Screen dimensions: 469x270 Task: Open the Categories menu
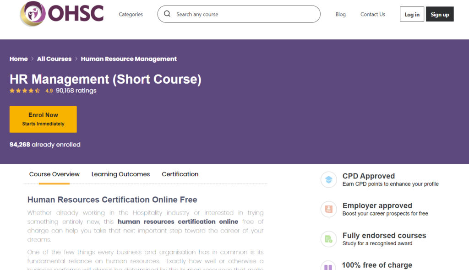131,14
